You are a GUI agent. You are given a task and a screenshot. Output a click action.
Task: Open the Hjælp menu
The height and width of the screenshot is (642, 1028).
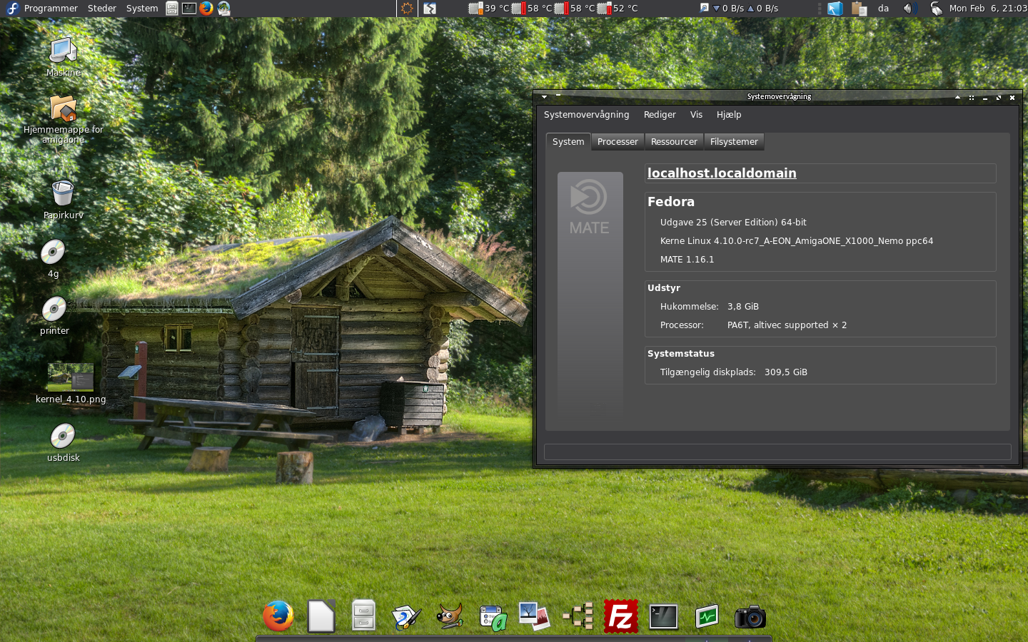729,115
